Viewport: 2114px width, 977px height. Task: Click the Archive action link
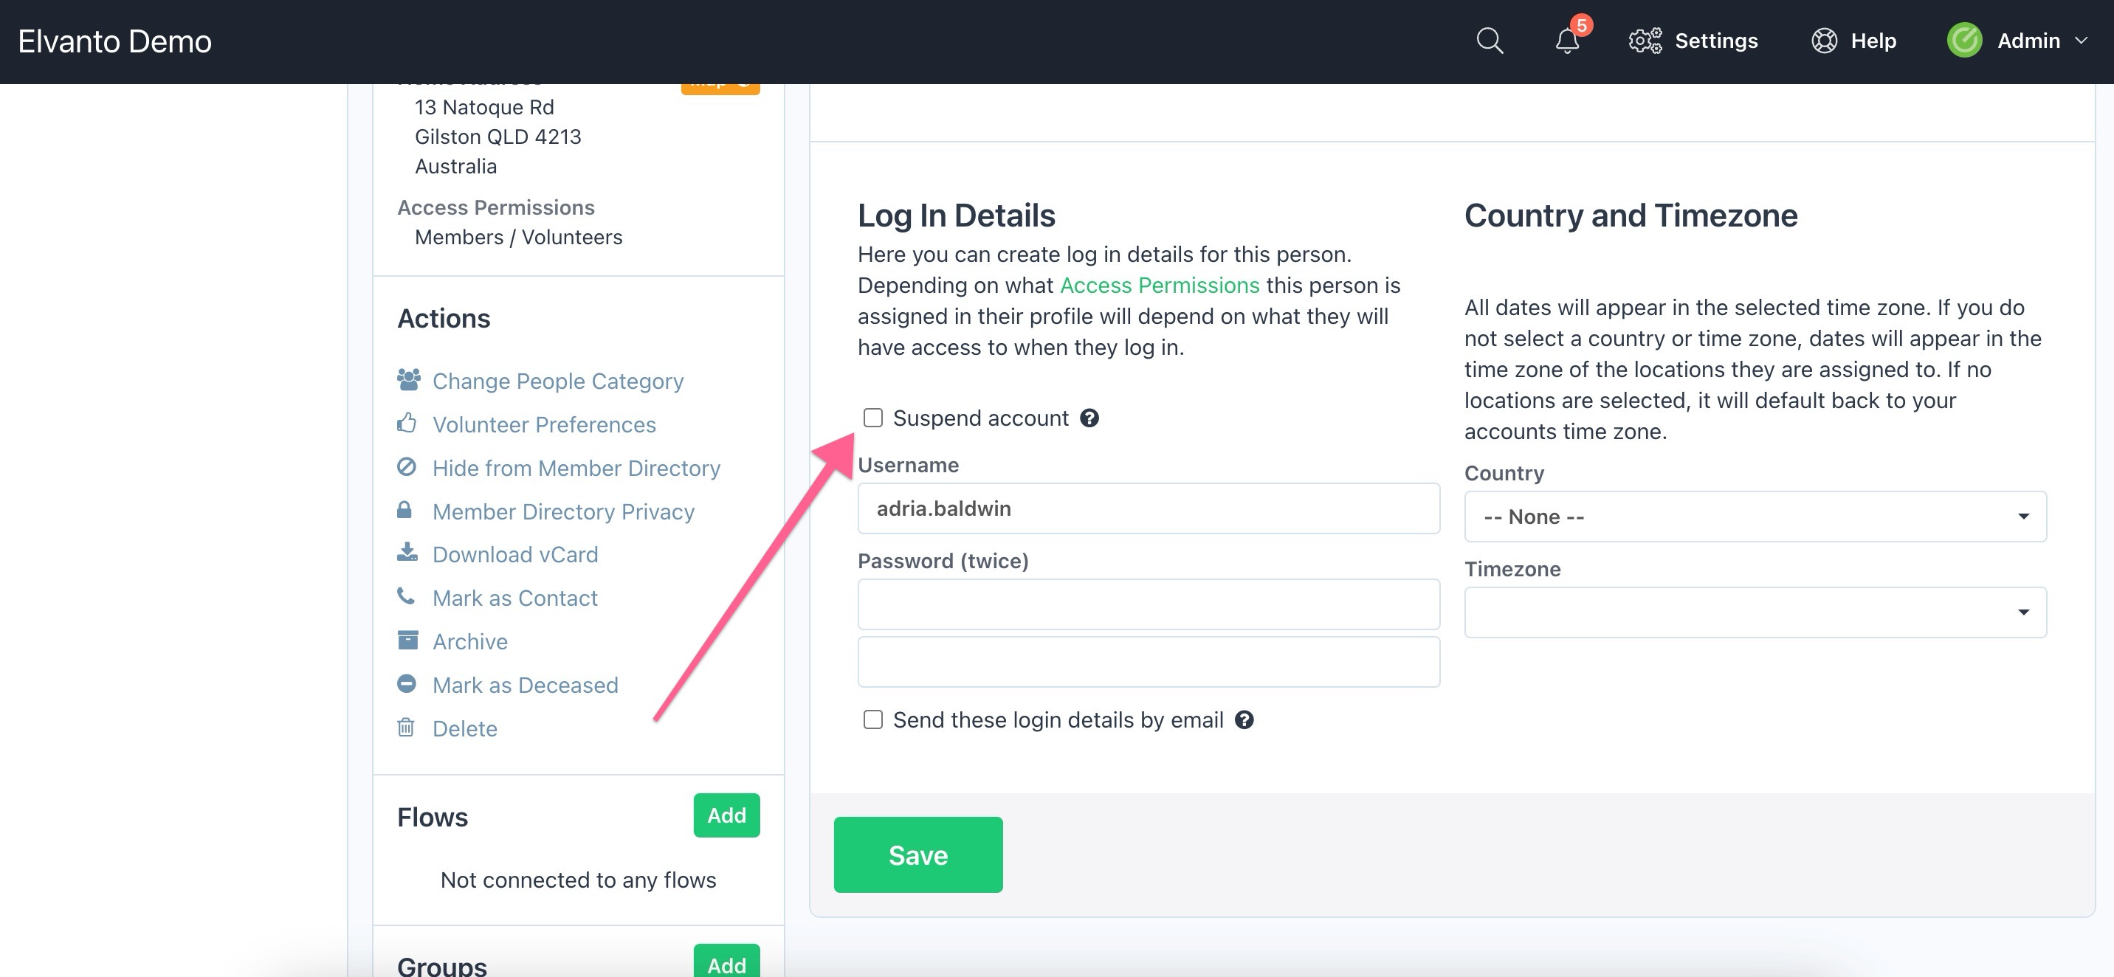469,641
